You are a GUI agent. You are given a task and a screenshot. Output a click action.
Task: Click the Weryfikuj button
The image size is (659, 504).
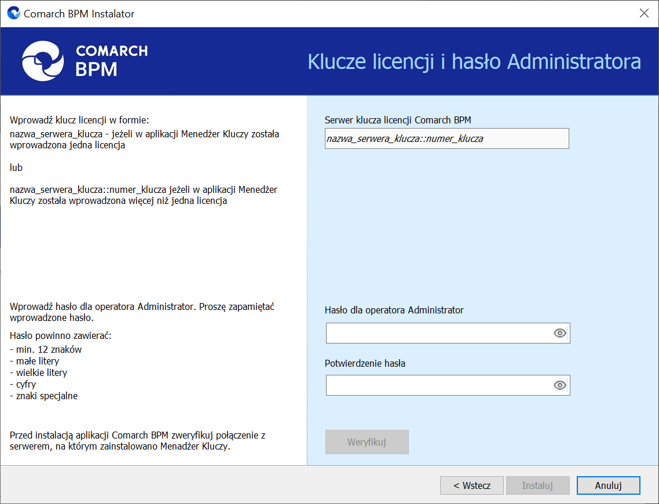coord(367,442)
